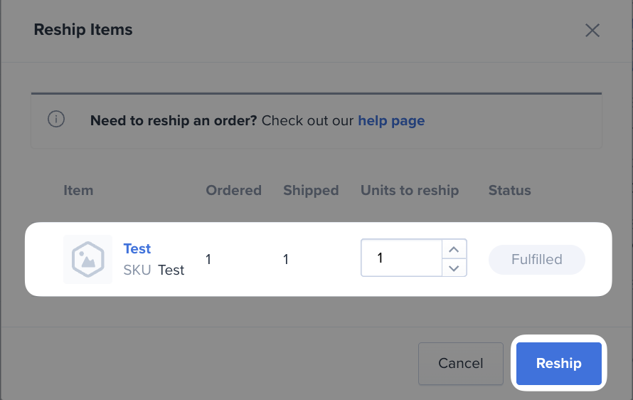Increase units to reship with up arrow
Screen dimensions: 633x400
[x=454, y=249]
